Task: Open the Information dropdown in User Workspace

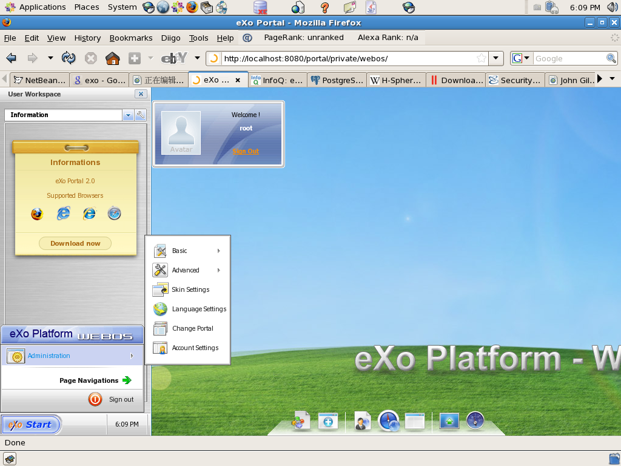Action: tap(128, 115)
